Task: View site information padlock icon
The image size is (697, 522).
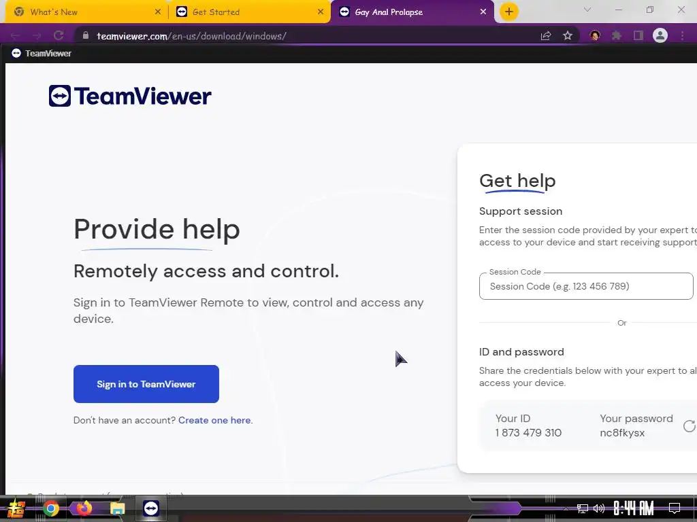Action: [x=86, y=35]
